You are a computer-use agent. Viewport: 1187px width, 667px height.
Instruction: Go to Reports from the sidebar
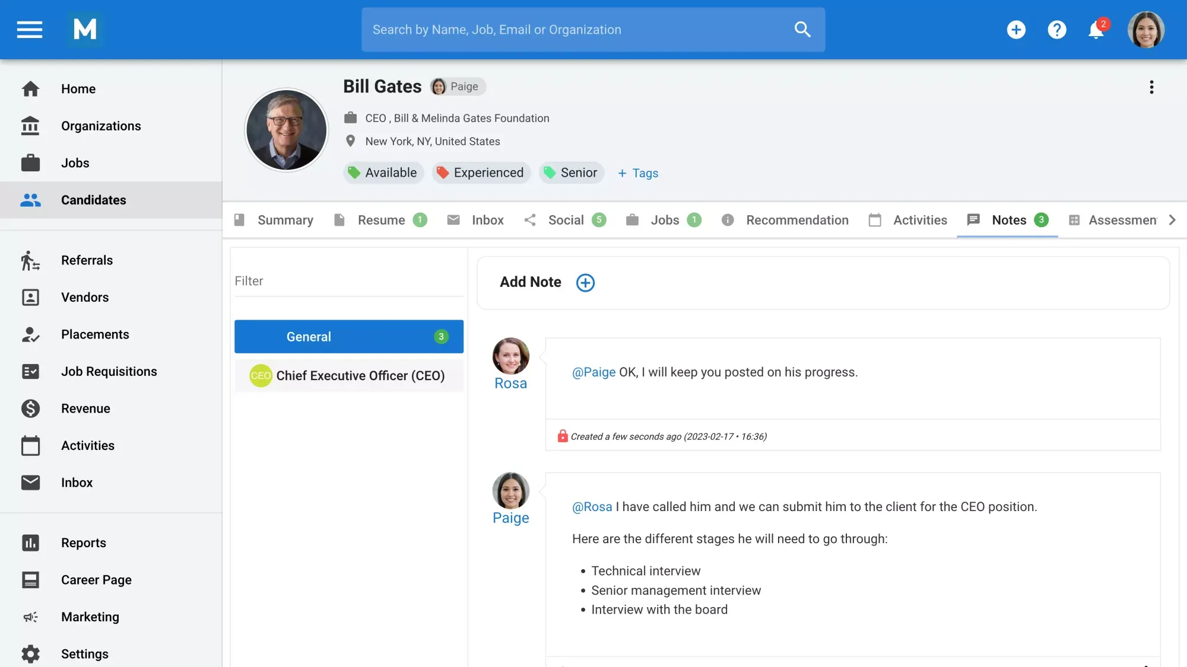coord(83,542)
